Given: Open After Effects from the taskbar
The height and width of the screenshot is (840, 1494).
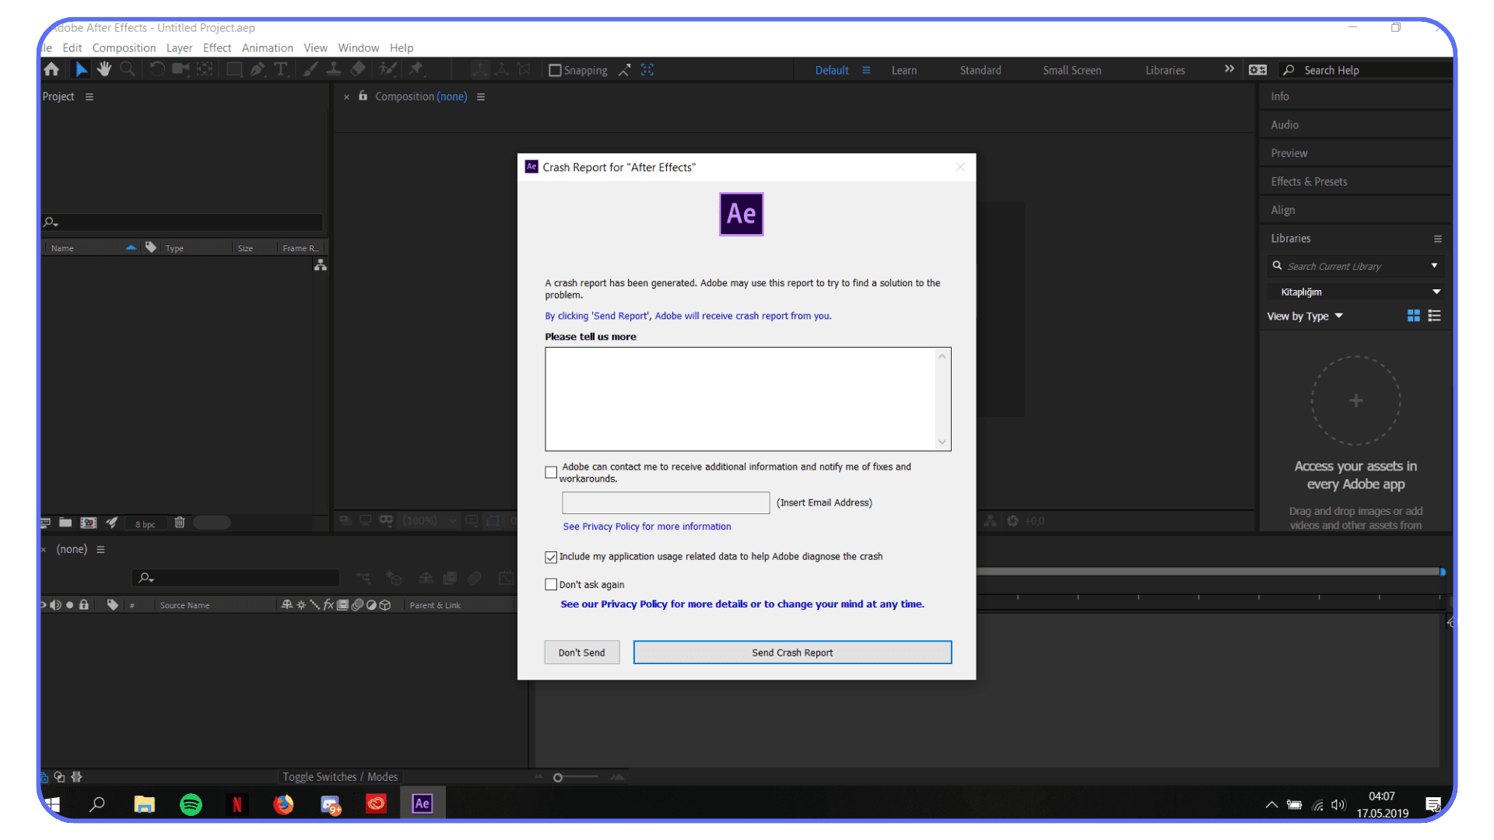Looking at the screenshot, I should click(422, 803).
